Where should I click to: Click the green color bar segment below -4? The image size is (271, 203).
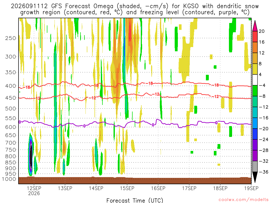pos(255,91)
